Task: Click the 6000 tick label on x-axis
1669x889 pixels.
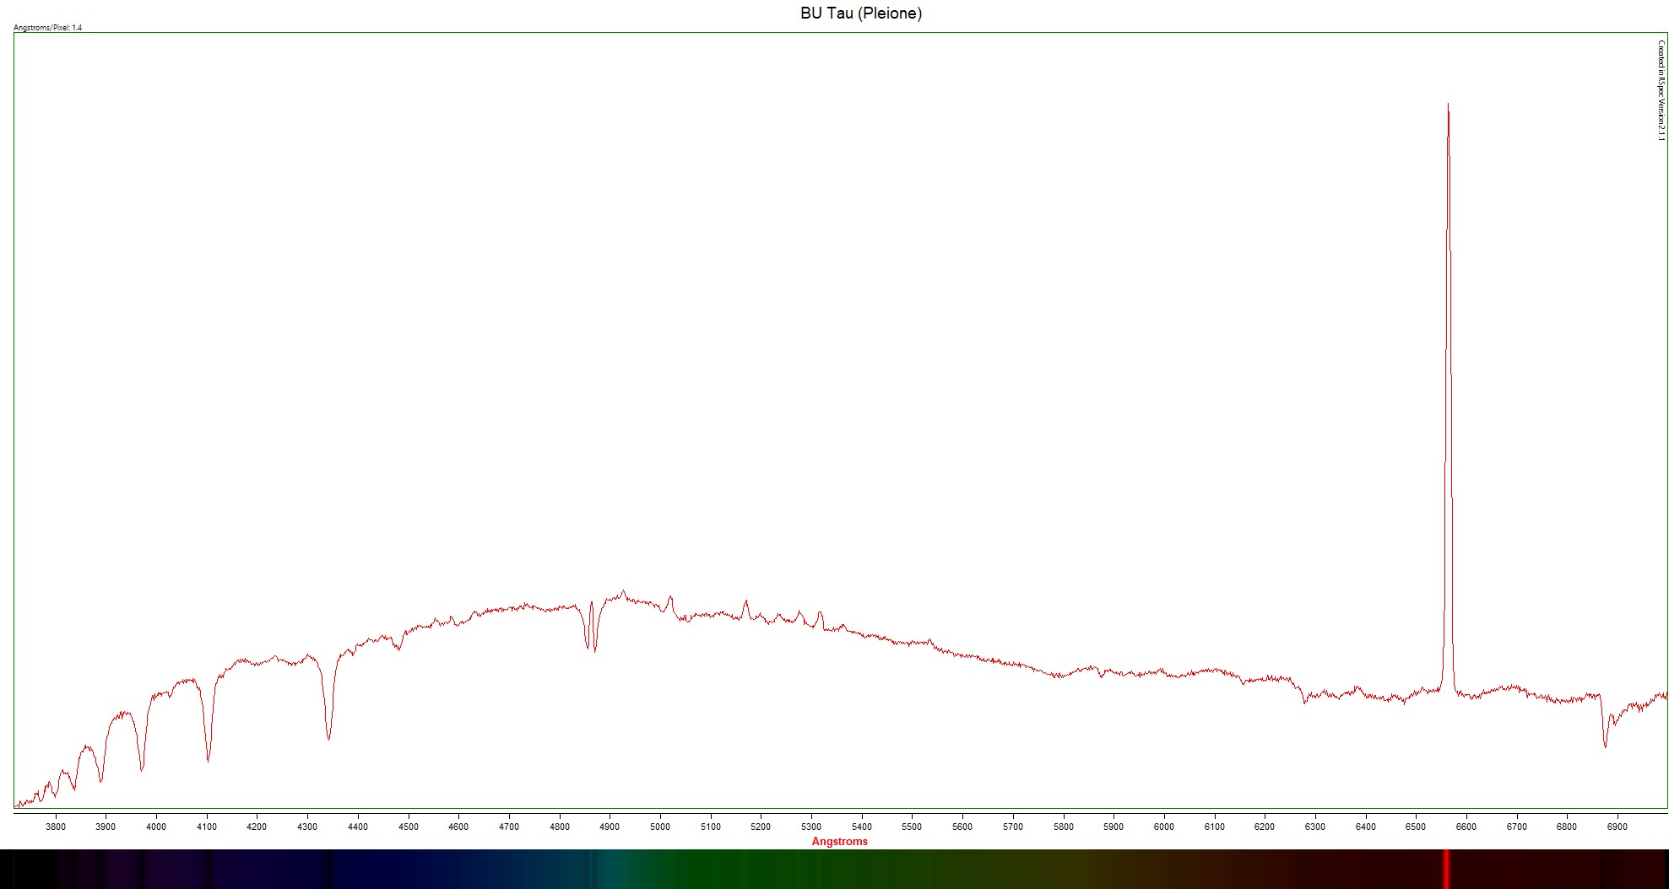Action: click(x=1163, y=827)
